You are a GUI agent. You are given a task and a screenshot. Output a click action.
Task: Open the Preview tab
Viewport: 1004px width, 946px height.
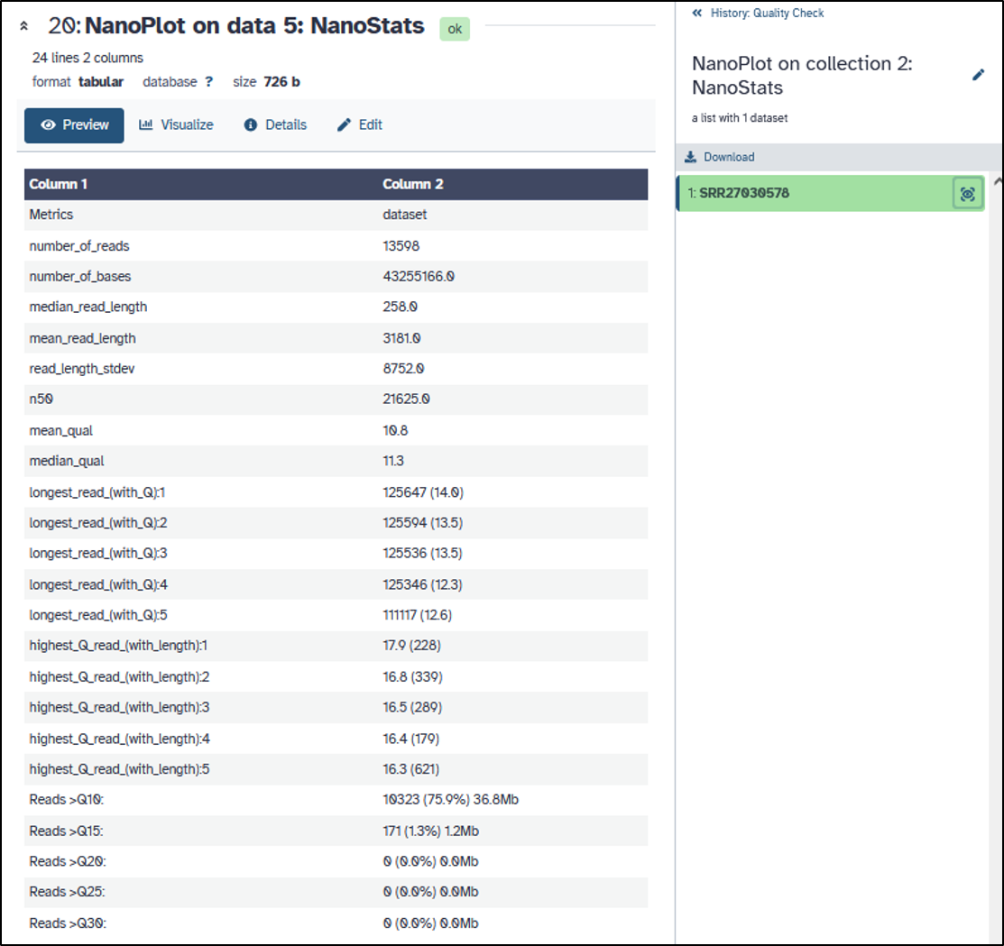74,124
